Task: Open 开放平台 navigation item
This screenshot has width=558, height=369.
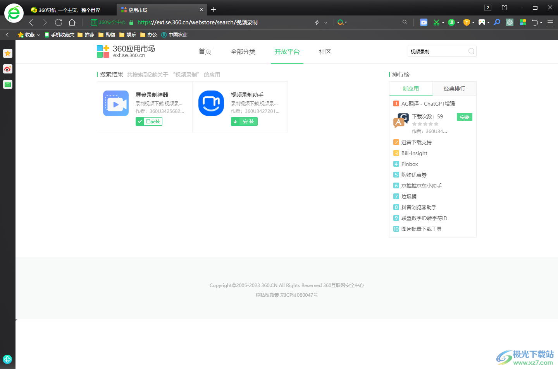Action: coord(287,51)
